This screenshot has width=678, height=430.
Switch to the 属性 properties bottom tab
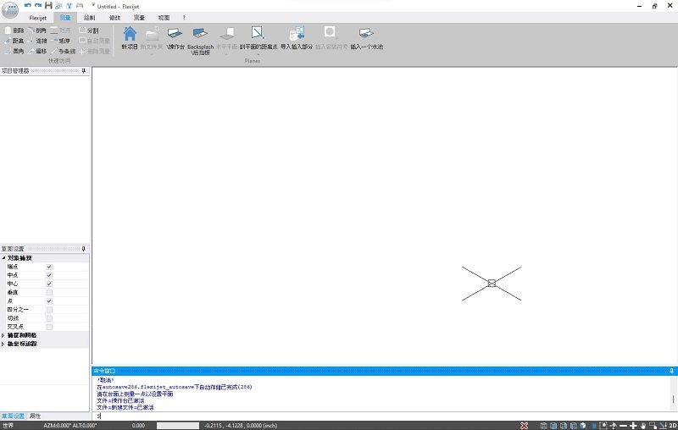click(x=35, y=416)
